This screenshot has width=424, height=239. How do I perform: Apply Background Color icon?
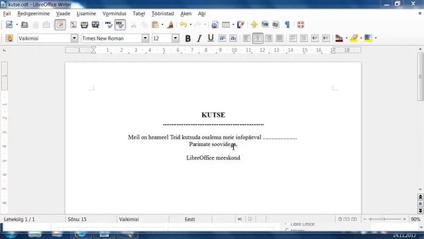coord(368,39)
